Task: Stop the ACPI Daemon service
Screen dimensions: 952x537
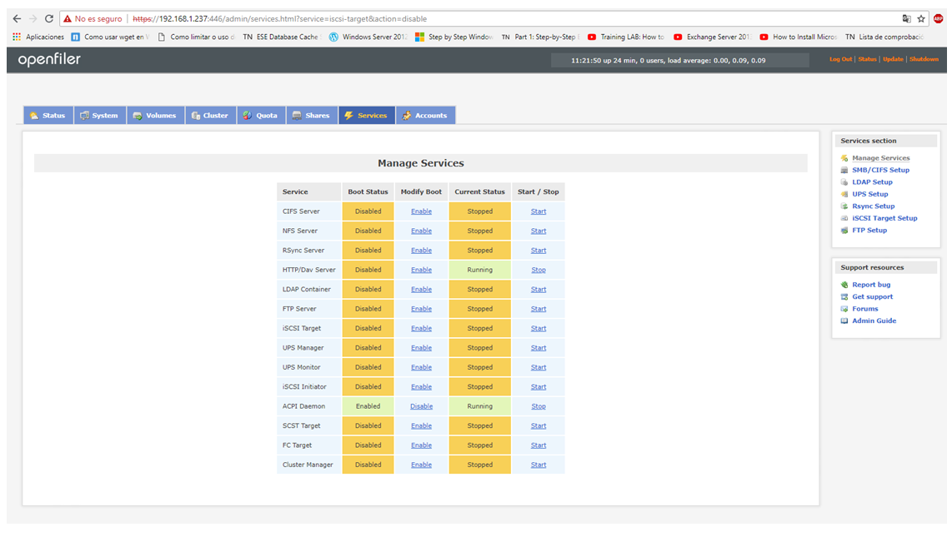Action: (539, 406)
